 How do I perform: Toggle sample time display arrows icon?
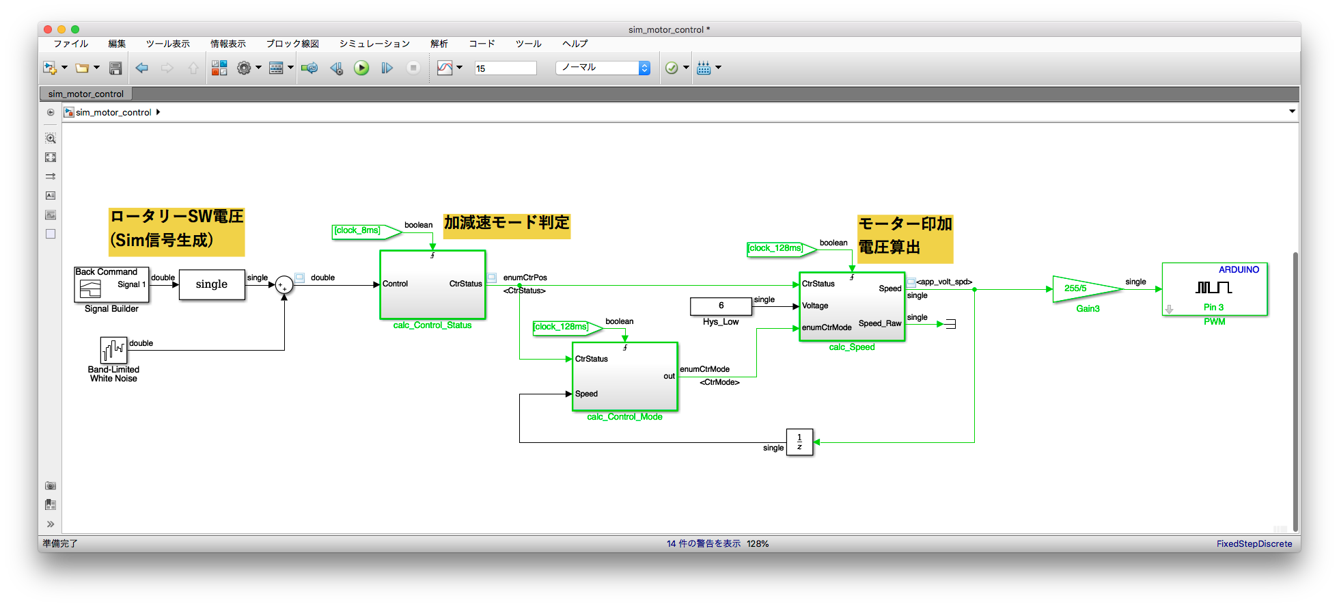[51, 176]
